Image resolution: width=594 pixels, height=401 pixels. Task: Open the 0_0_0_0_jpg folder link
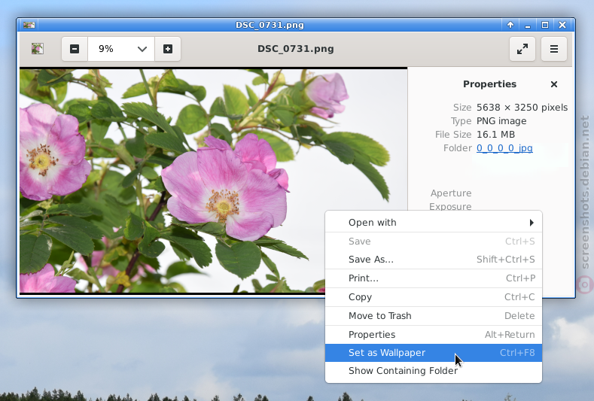[x=504, y=148]
